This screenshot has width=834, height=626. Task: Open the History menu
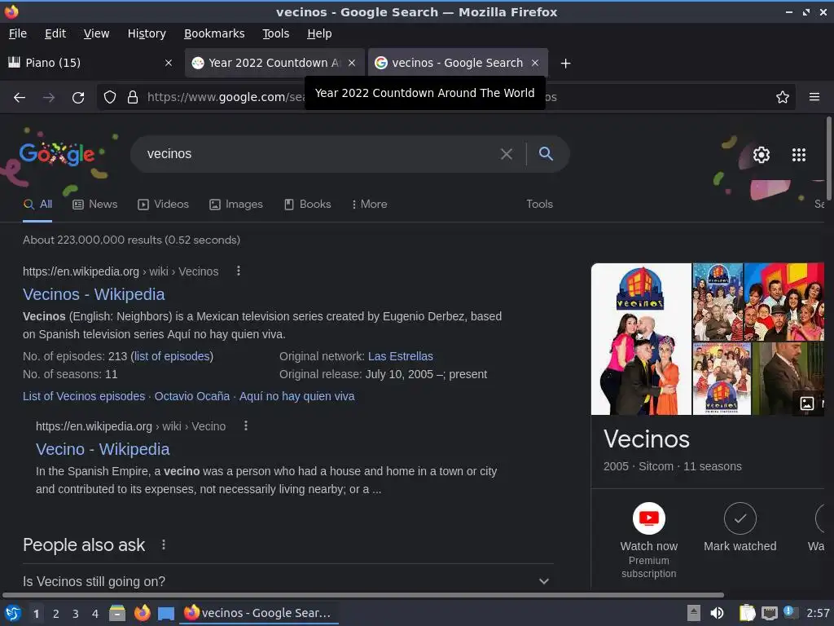click(147, 33)
